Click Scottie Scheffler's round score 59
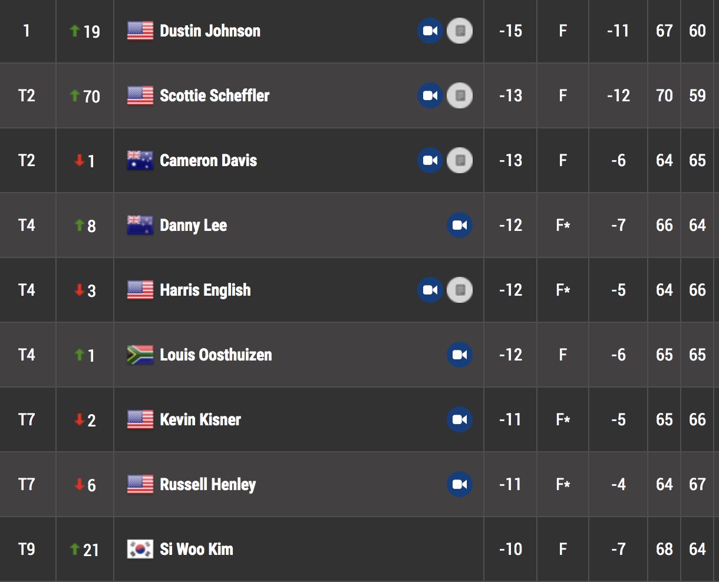 pos(697,95)
